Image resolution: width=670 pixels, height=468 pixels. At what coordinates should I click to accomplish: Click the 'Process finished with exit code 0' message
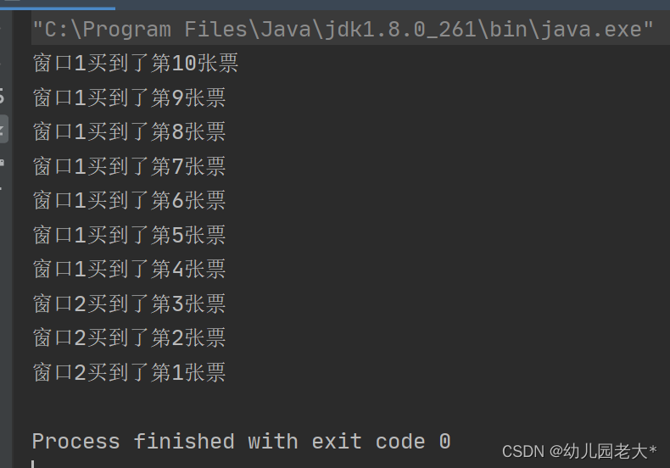coord(242,441)
